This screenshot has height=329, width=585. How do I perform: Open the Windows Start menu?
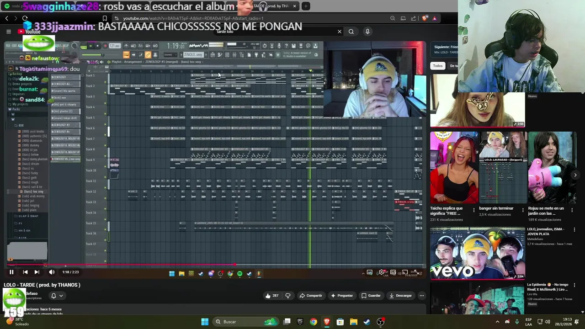coord(205,322)
